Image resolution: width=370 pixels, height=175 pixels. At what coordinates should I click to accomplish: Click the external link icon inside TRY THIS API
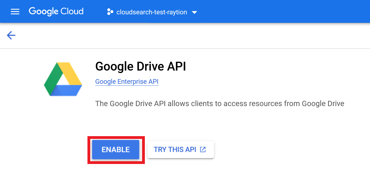(203, 149)
